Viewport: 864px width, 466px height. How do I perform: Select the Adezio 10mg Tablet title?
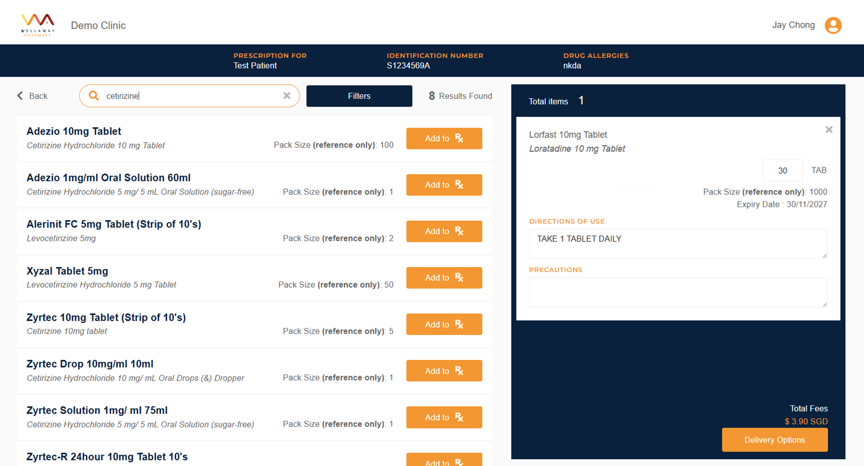pos(74,131)
